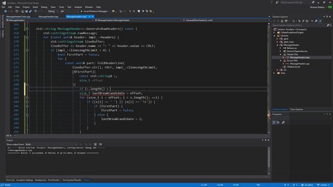The width and height of the screenshot is (333, 187).
Task: Open the editor zoom level dropdown
Action: click(10, 136)
